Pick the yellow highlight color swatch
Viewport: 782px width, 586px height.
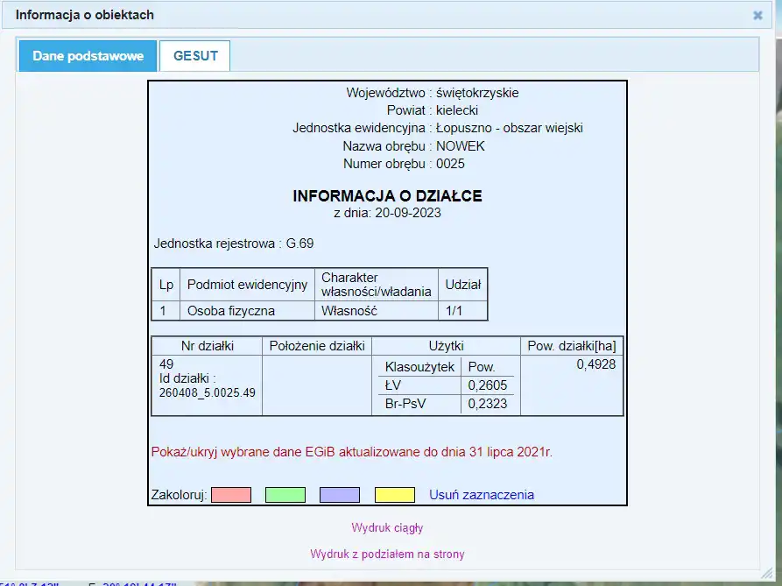394,495
